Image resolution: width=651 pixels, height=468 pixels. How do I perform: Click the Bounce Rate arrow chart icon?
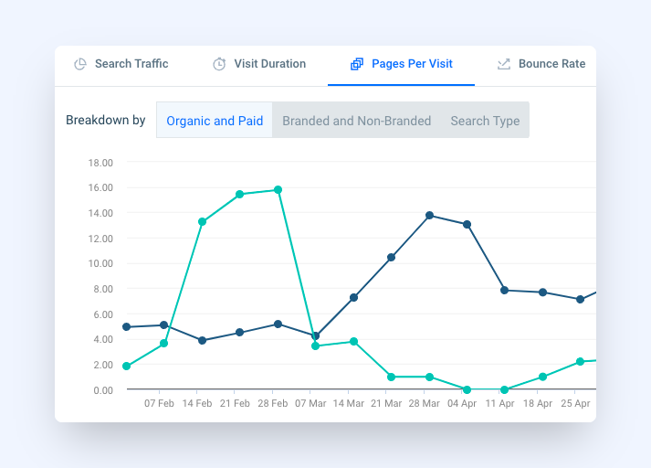point(504,64)
